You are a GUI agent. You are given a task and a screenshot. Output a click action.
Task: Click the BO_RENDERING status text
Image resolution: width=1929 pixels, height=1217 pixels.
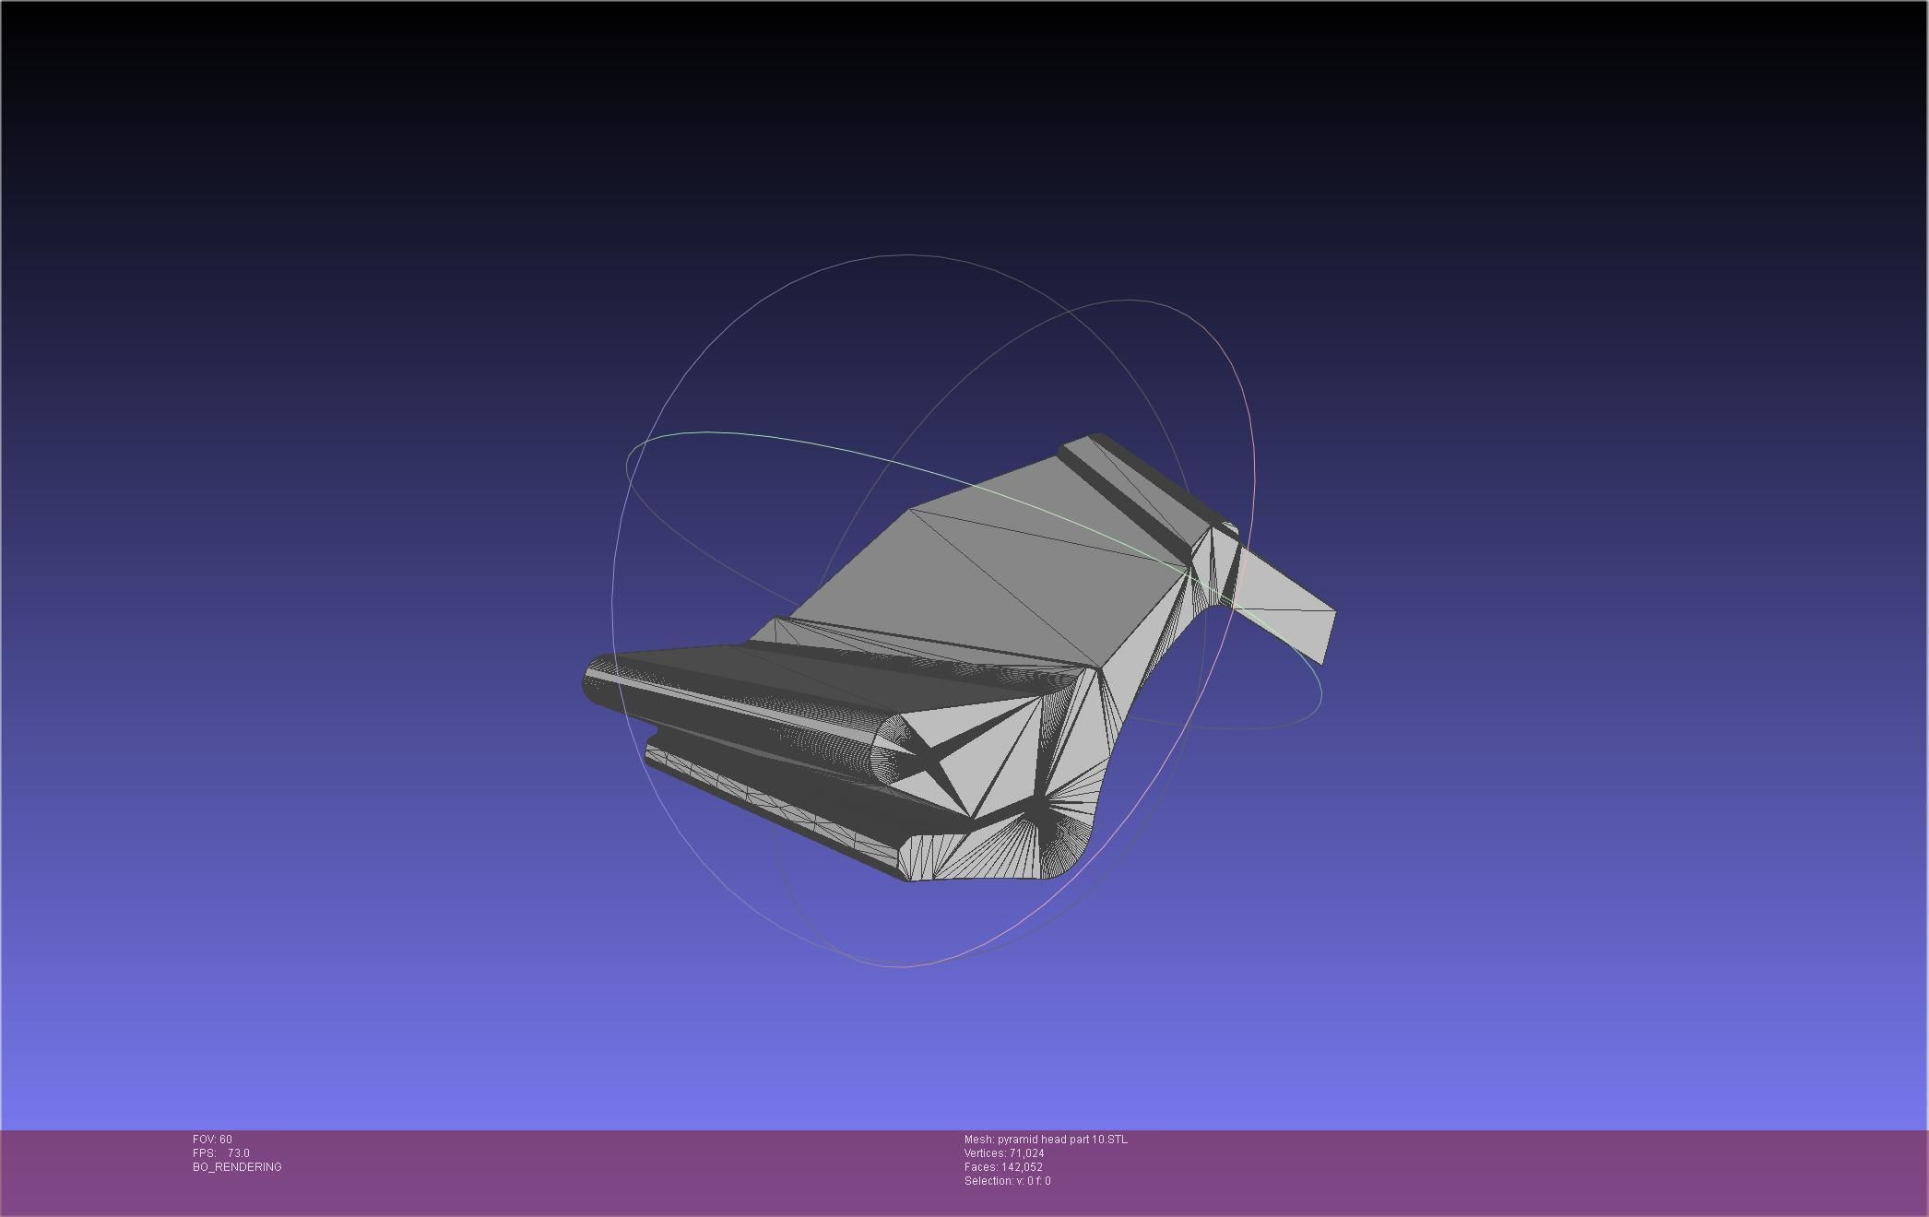click(x=237, y=1167)
